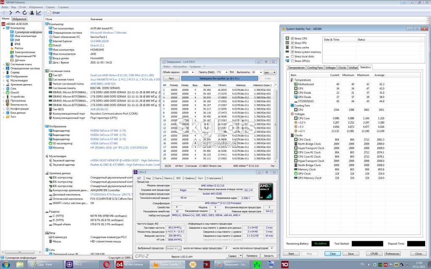Open Графики menu in LinX
Image resolution: width=431 pixels, height=269 pixels.
click(195, 66)
